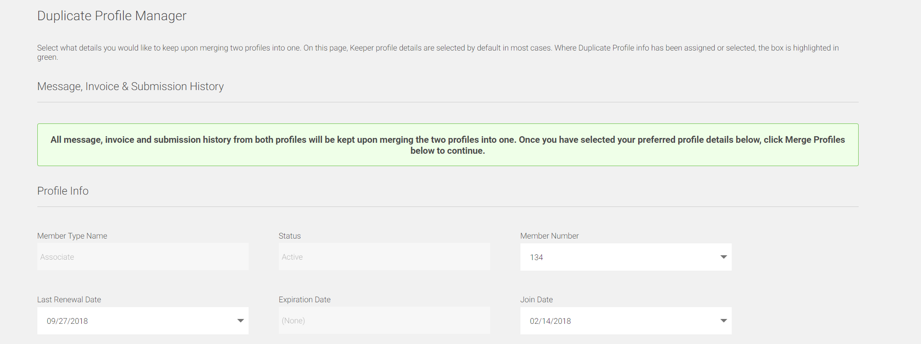The height and width of the screenshot is (344, 921).
Task: Click the Status field showing Active
Action: click(x=384, y=257)
